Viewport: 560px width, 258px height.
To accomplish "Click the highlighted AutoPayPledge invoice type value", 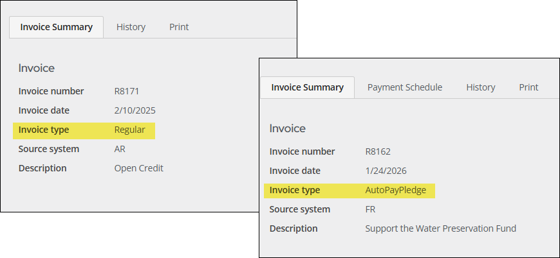I will click(395, 190).
